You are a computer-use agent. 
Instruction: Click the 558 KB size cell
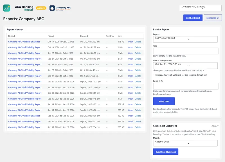pyautogui.click(x=121, y=104)
